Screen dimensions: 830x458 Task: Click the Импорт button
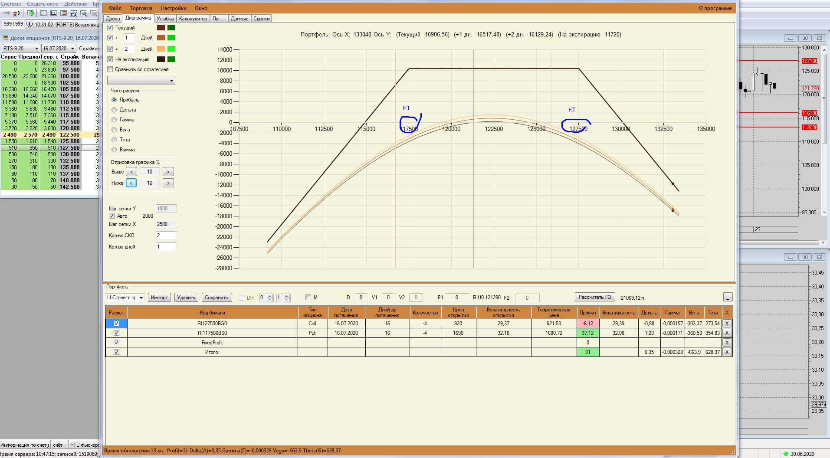159,298
